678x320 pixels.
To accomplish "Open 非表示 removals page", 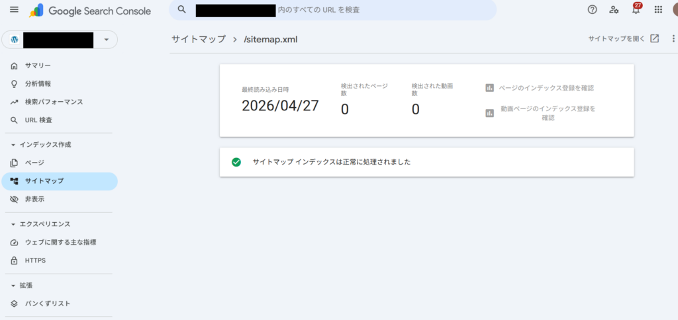I will [34, 199].
